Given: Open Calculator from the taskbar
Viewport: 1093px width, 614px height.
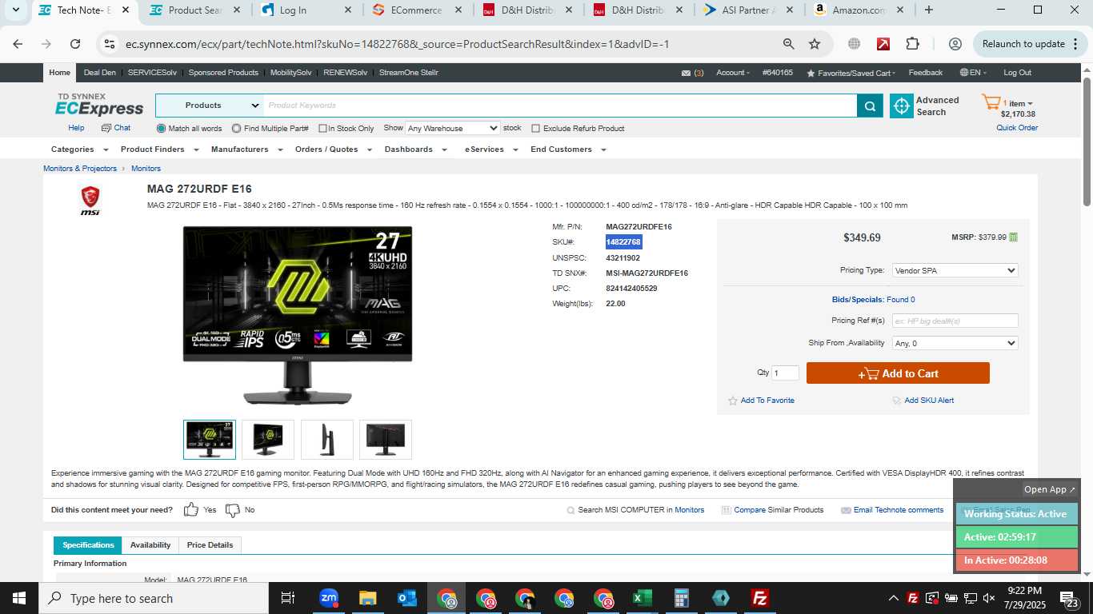Looking at the screenshot, I should (682, 598).
